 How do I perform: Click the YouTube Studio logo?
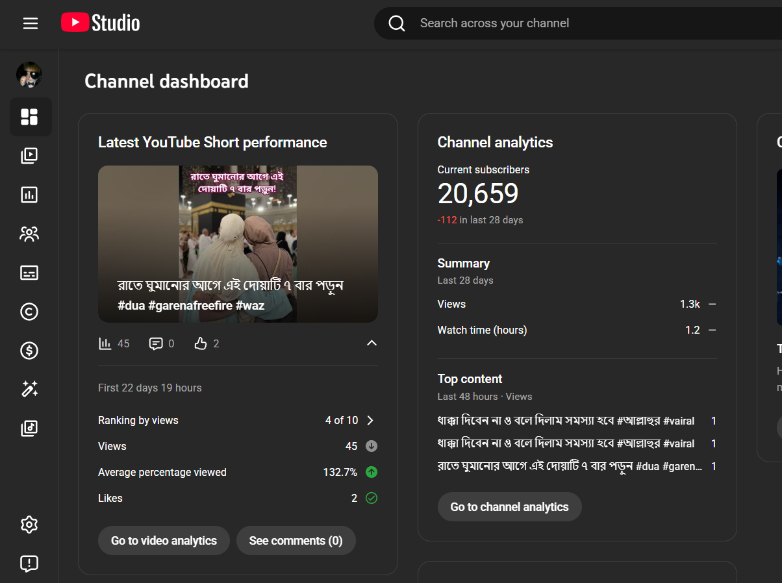101,23
